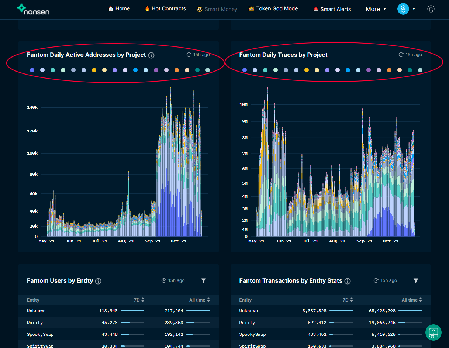
Task: Click the blue chain selector icon in the header
Action: [x=403, y=9]
